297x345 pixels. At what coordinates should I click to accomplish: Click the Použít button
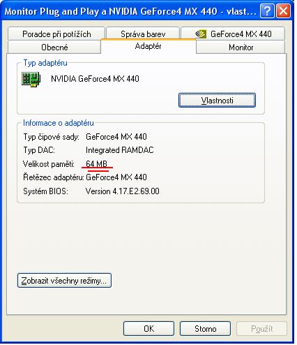point(261,329)
